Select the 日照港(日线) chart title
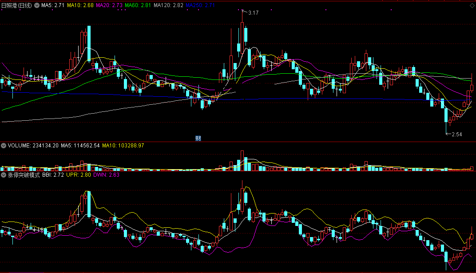This screenshot has width=476, height=273. pyautogui.click(x=16, y=5)
